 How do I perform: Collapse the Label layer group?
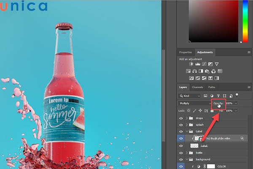coord(186,131)
